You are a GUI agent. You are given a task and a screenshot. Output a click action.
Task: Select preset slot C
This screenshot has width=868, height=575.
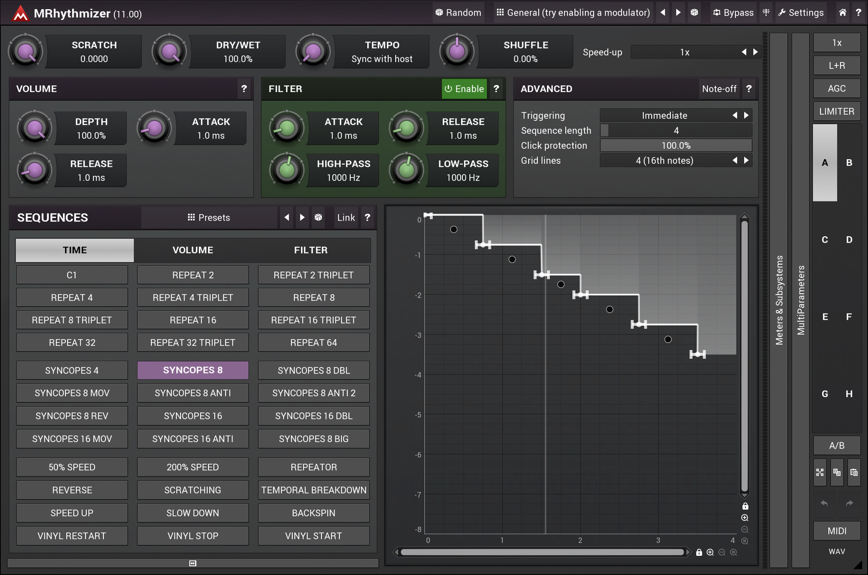824,240
